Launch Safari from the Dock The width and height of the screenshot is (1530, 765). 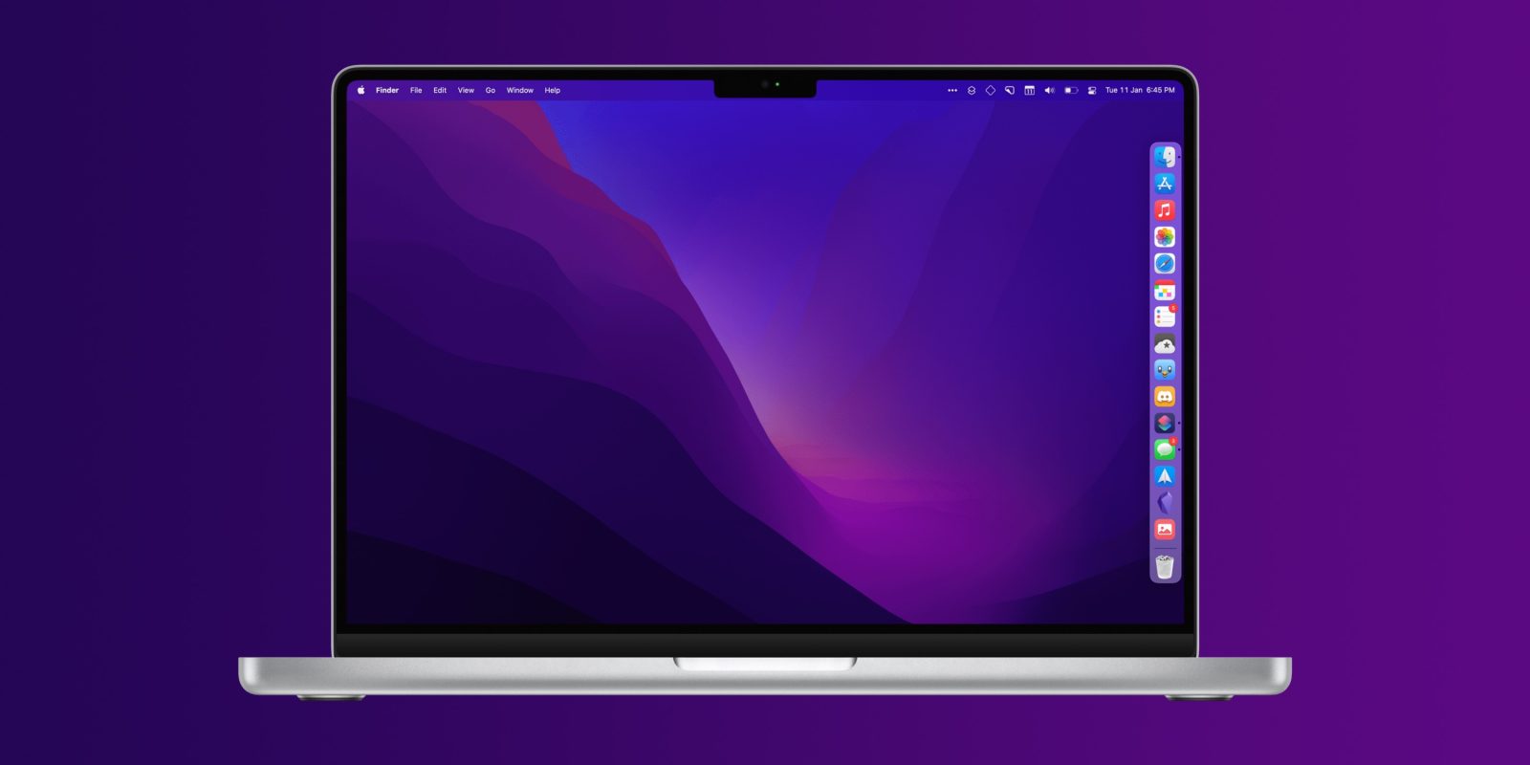[1164, 264]
